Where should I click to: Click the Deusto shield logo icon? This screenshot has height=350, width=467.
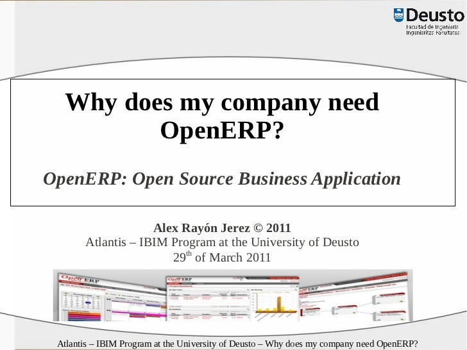tap(398, 15)
